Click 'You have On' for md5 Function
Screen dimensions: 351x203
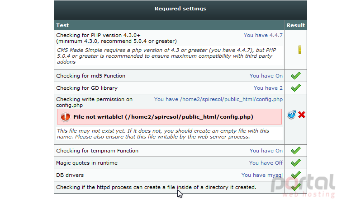(x=266, y=76)
